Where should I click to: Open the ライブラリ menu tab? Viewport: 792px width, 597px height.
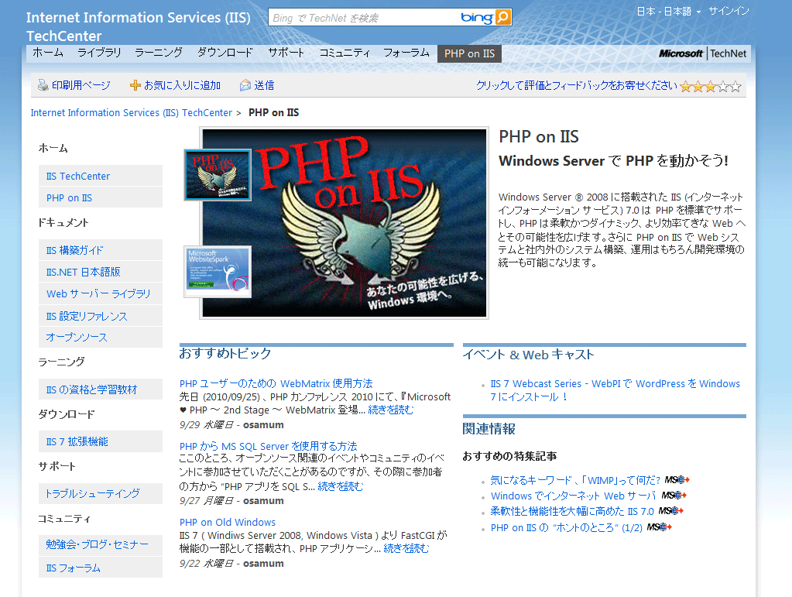100,53
